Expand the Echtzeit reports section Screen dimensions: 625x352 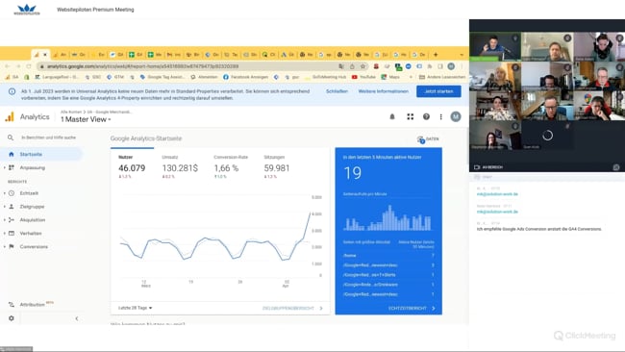coord(5,193)
